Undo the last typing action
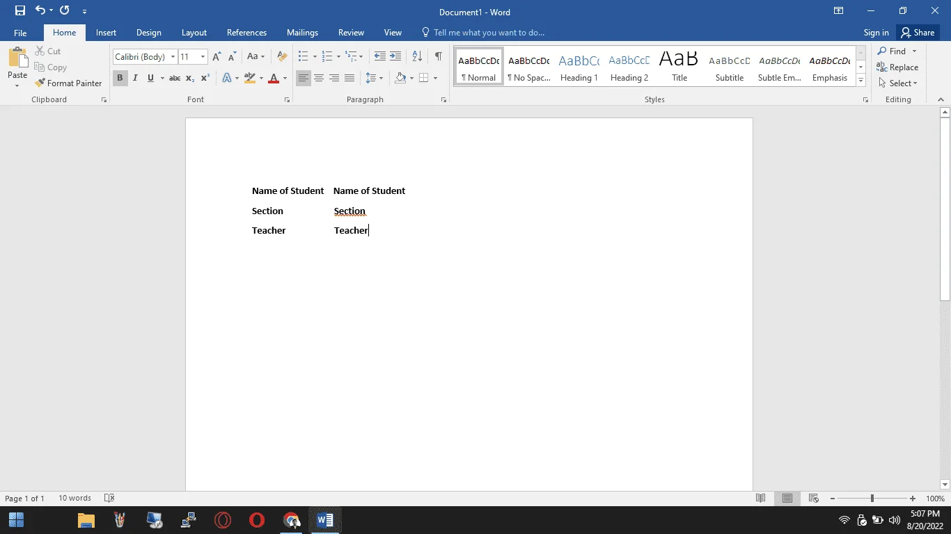The image size is (951, 534). [x=40, y=11]
